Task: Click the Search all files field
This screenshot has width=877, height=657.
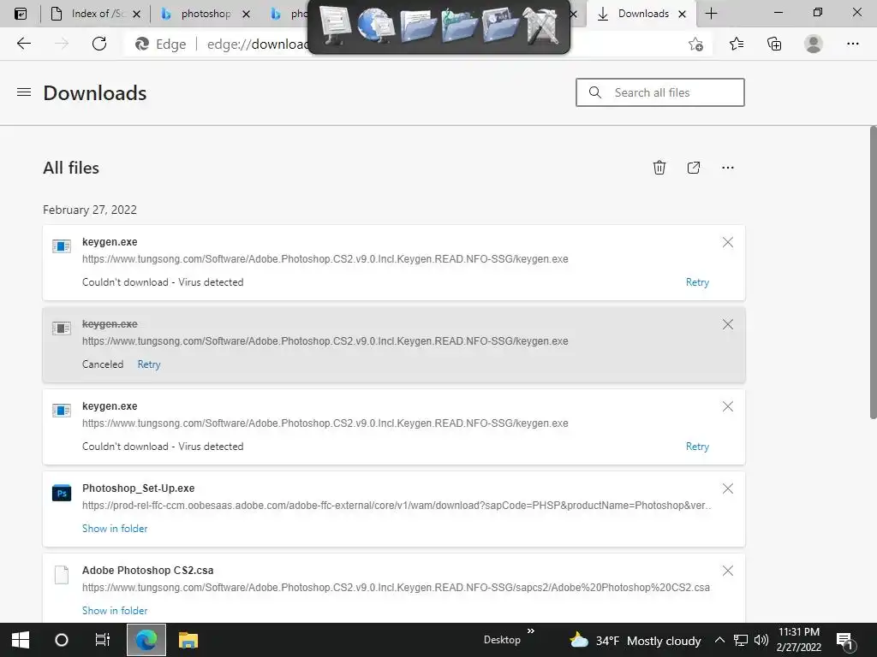Action: [x=660, y=92]
